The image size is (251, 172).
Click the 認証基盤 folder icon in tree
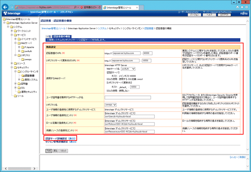(23, 75)
